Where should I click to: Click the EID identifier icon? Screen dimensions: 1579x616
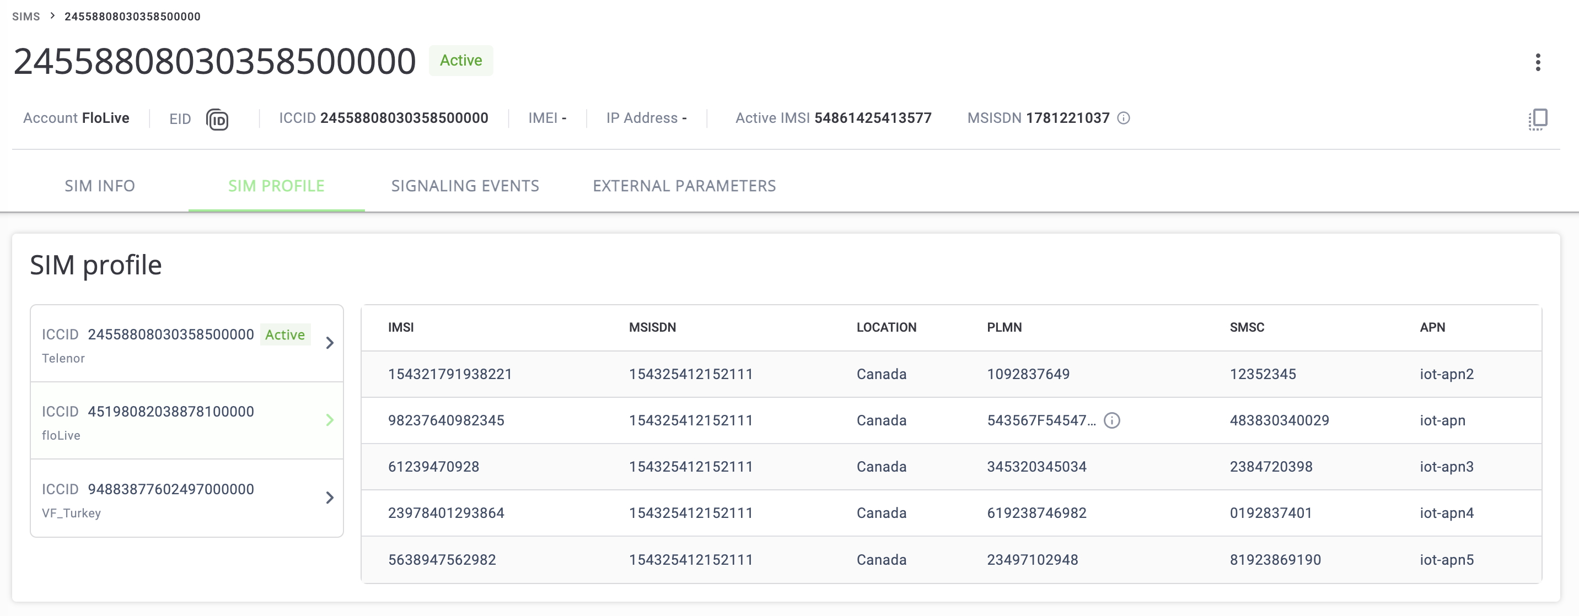pos(217,120)
